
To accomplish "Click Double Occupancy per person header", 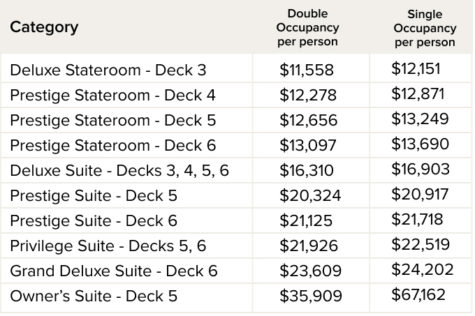I will [307, 28].
